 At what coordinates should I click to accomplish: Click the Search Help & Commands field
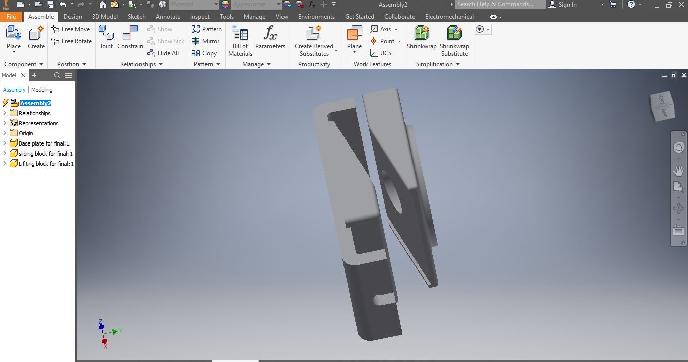[x=500, y=4]
